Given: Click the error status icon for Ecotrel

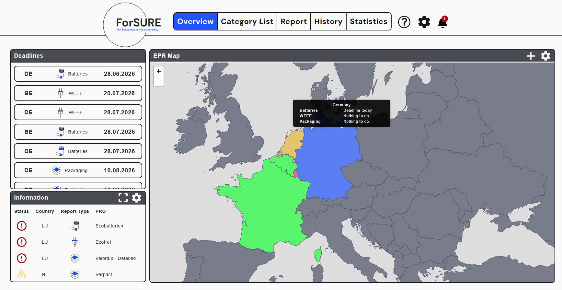Looking at the screenshot, I should pos(22,242).
